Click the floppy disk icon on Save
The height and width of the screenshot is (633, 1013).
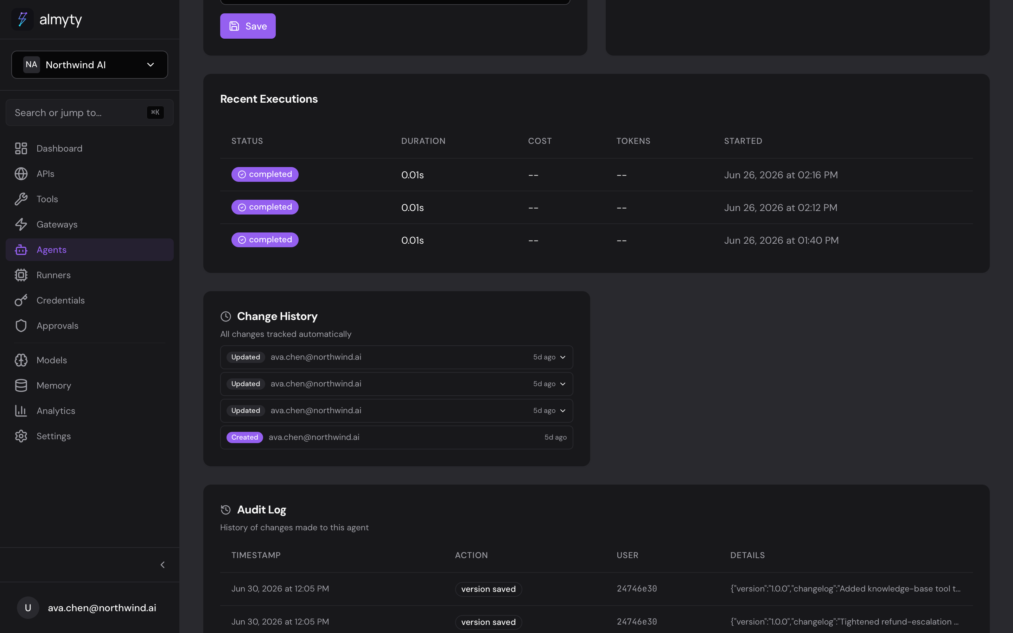point(234,26)
